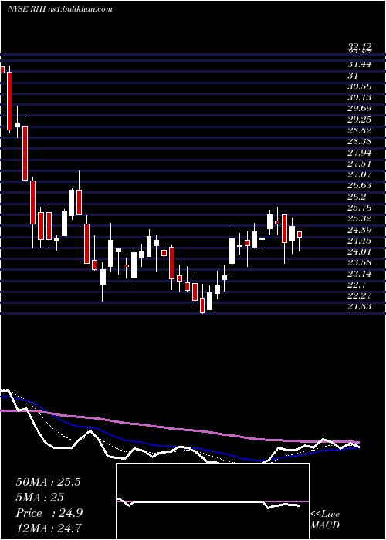Select the 24.45 price axis label

[x=360, y=241]
